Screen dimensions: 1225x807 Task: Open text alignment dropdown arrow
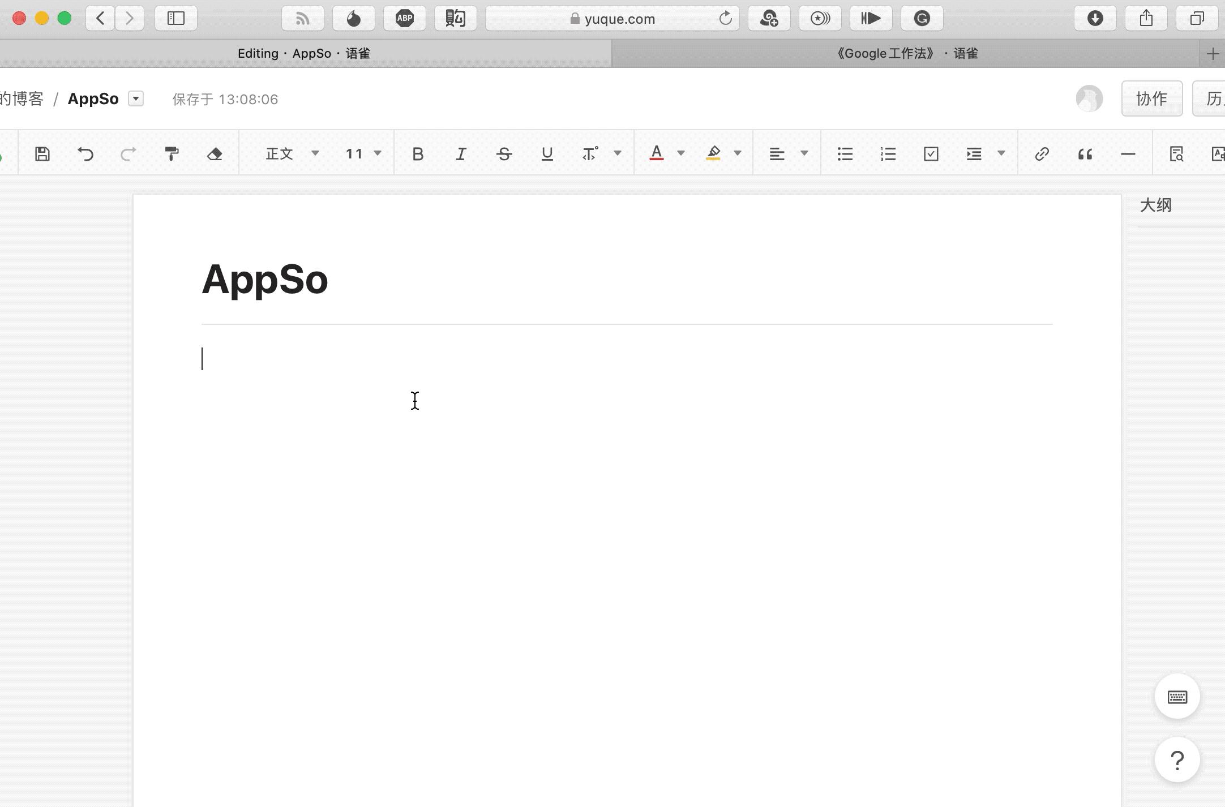pos(804,153)
